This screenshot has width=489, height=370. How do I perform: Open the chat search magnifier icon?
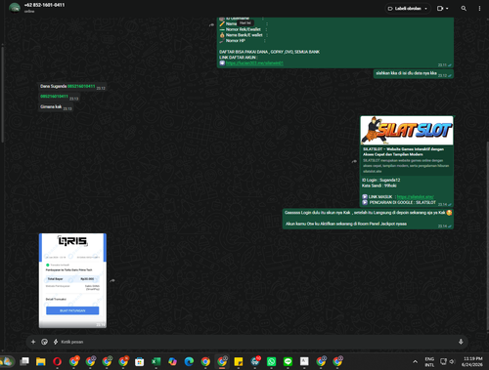point(464,9)
